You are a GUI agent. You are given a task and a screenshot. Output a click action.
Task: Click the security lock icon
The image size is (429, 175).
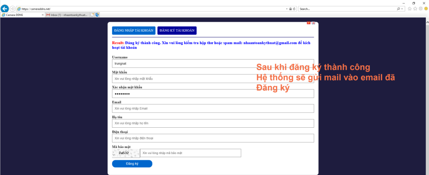click(x=290, y=9)
